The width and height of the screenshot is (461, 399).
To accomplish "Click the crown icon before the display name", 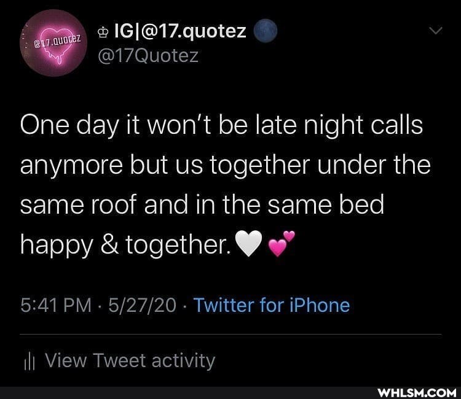I will [x=103, y=33].
